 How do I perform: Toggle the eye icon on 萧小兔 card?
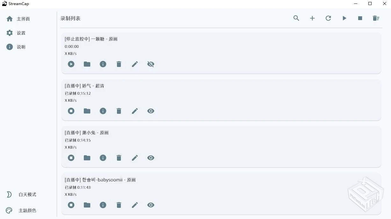(151, 158)
